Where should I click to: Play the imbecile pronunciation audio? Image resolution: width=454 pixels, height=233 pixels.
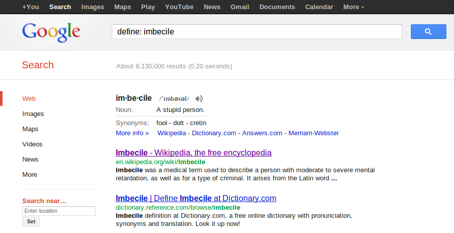[199, 99]
